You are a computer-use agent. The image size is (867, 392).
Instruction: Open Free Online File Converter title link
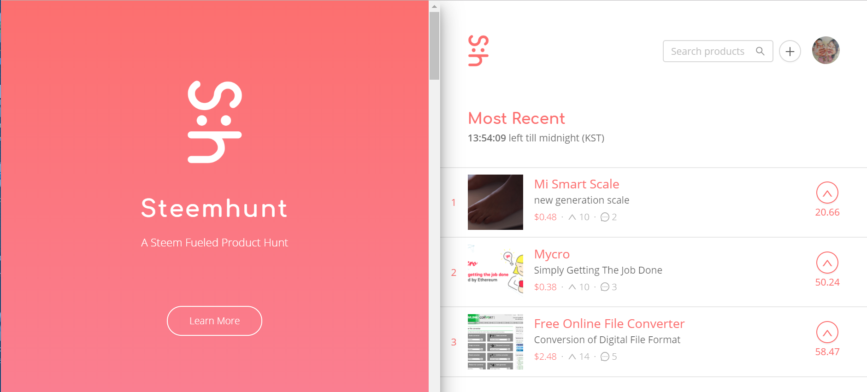pyautogui.click(x=609, y=324)
